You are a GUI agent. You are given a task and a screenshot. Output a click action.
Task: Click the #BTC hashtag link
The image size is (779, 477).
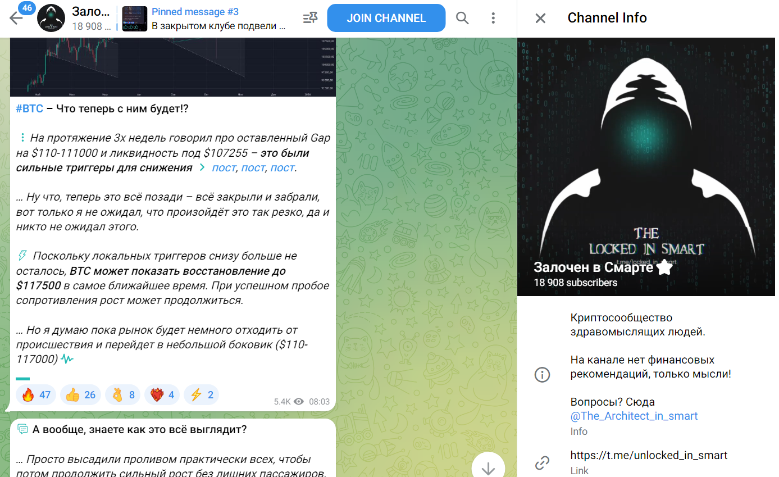29,109
